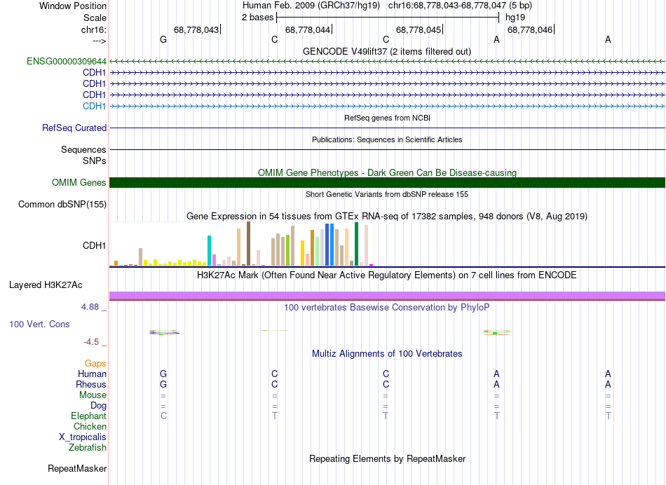The height and width of the screenshot is (485, 666).
Task: Open the Common dbSNP(155) track label
Action: [62, 204]
